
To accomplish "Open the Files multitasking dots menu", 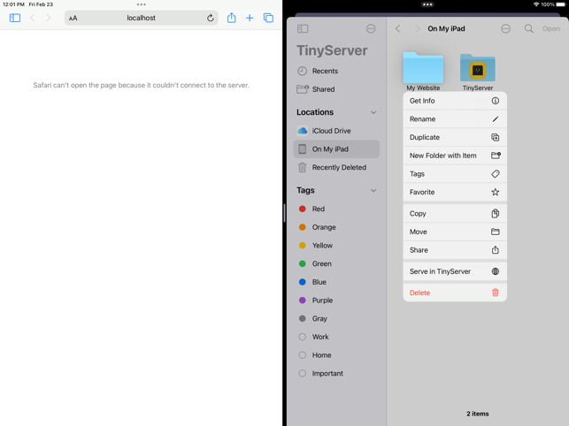I will pyautogui.click(x=427, y=4).
